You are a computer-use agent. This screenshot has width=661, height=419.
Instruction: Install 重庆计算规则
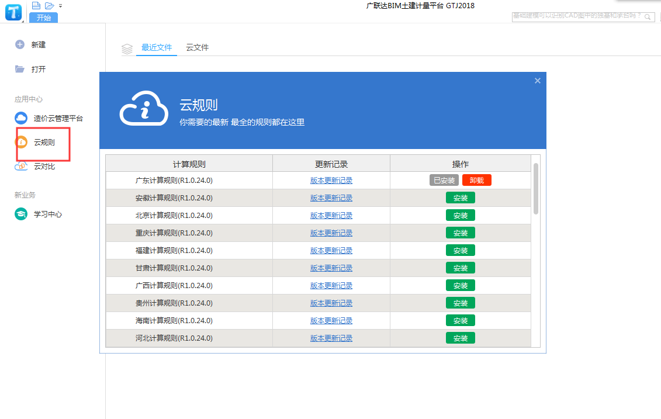point(461,233)
